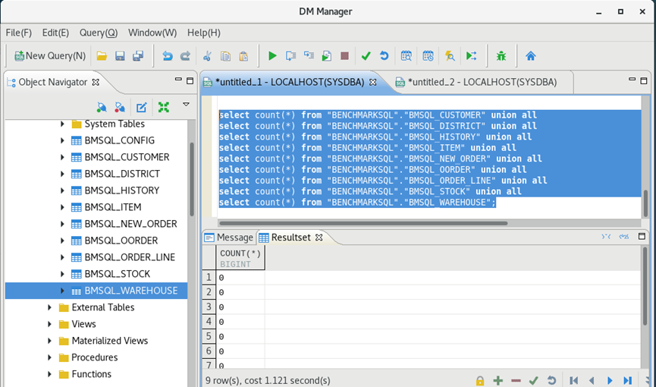This screenshot has height=387, width=656.
Task: Click the second calendar-style toolbar icon
Action: (428, 55)
